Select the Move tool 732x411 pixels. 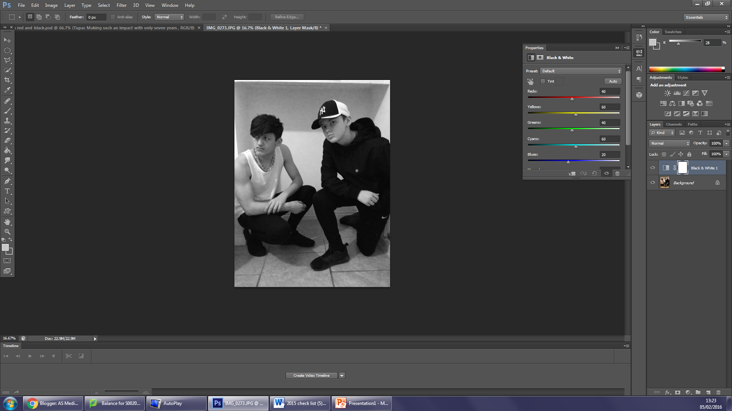(7, 40)
